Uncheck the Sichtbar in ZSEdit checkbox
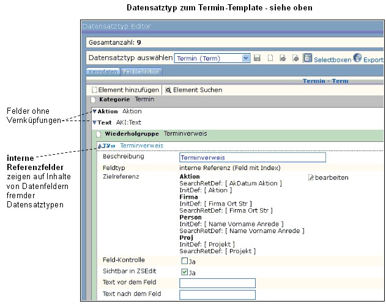This screenshot has width=386, height=304. coord(184,272)
